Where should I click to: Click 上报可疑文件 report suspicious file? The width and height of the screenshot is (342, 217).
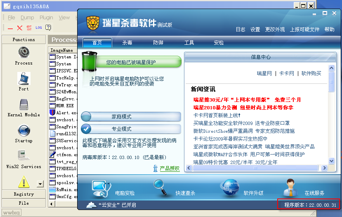point(304,29)
